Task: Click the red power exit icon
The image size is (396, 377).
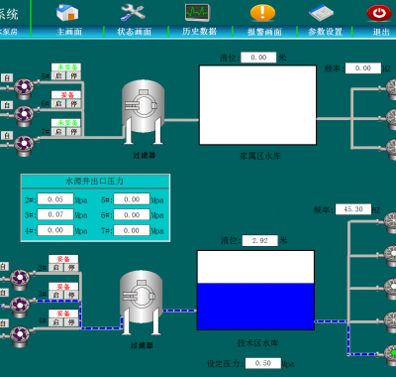Action: 379,13
